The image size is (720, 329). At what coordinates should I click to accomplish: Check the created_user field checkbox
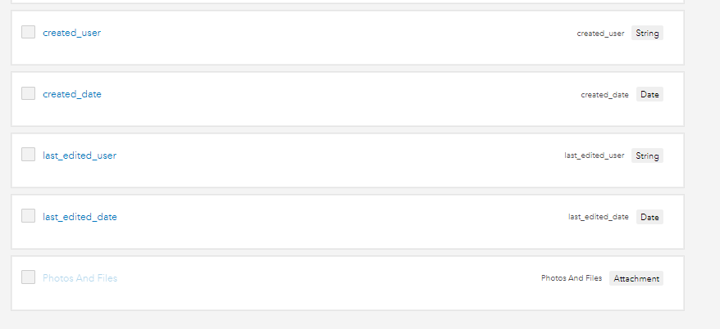click(x=29, y=32)
